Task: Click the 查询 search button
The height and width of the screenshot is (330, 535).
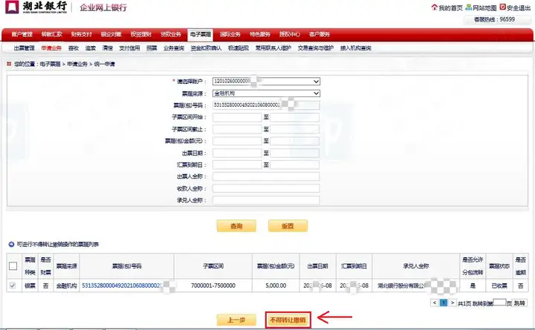Action: coord(236,225)
